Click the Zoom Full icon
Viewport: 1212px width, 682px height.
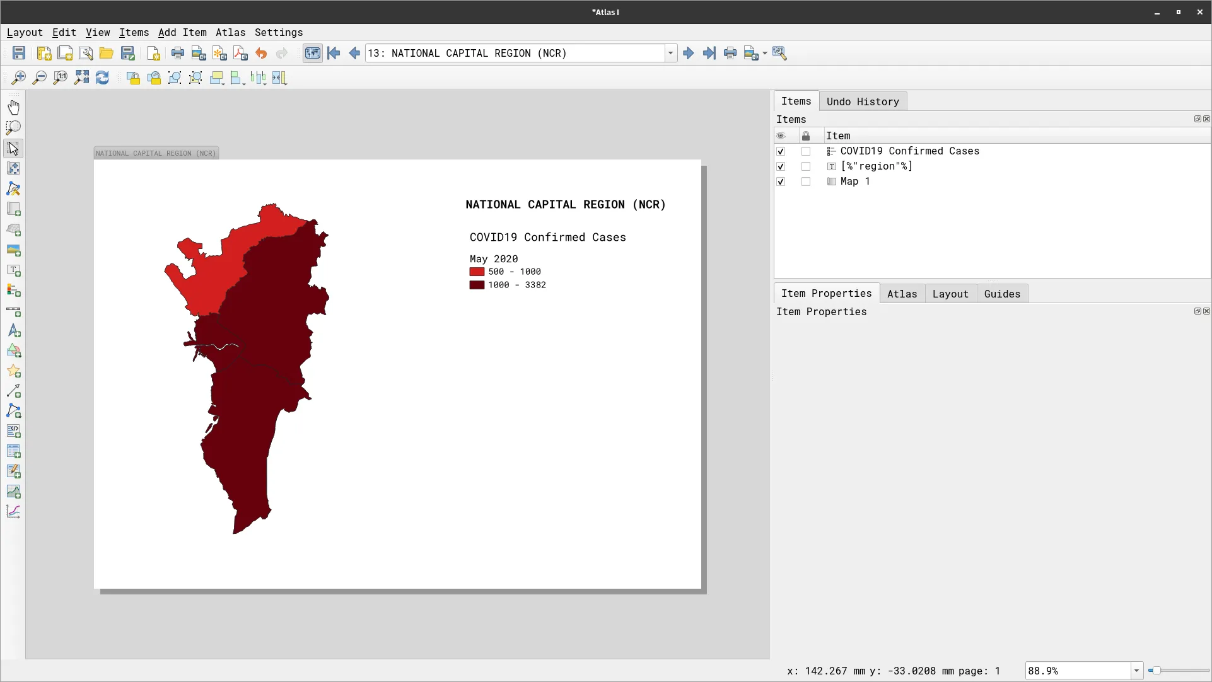[x=81, y=78]
